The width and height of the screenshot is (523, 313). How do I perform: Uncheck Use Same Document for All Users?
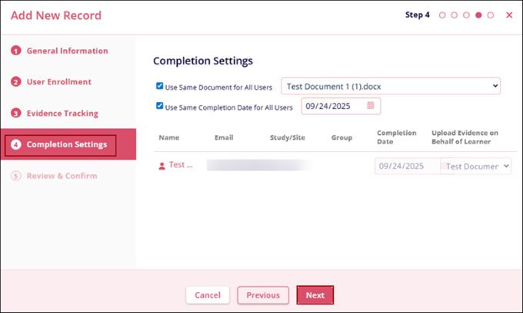pyautogui.click(x=159, y=87)
